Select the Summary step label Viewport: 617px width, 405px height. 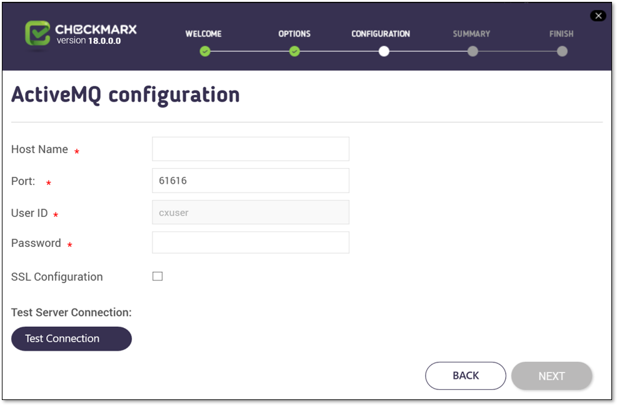[471, 34]
